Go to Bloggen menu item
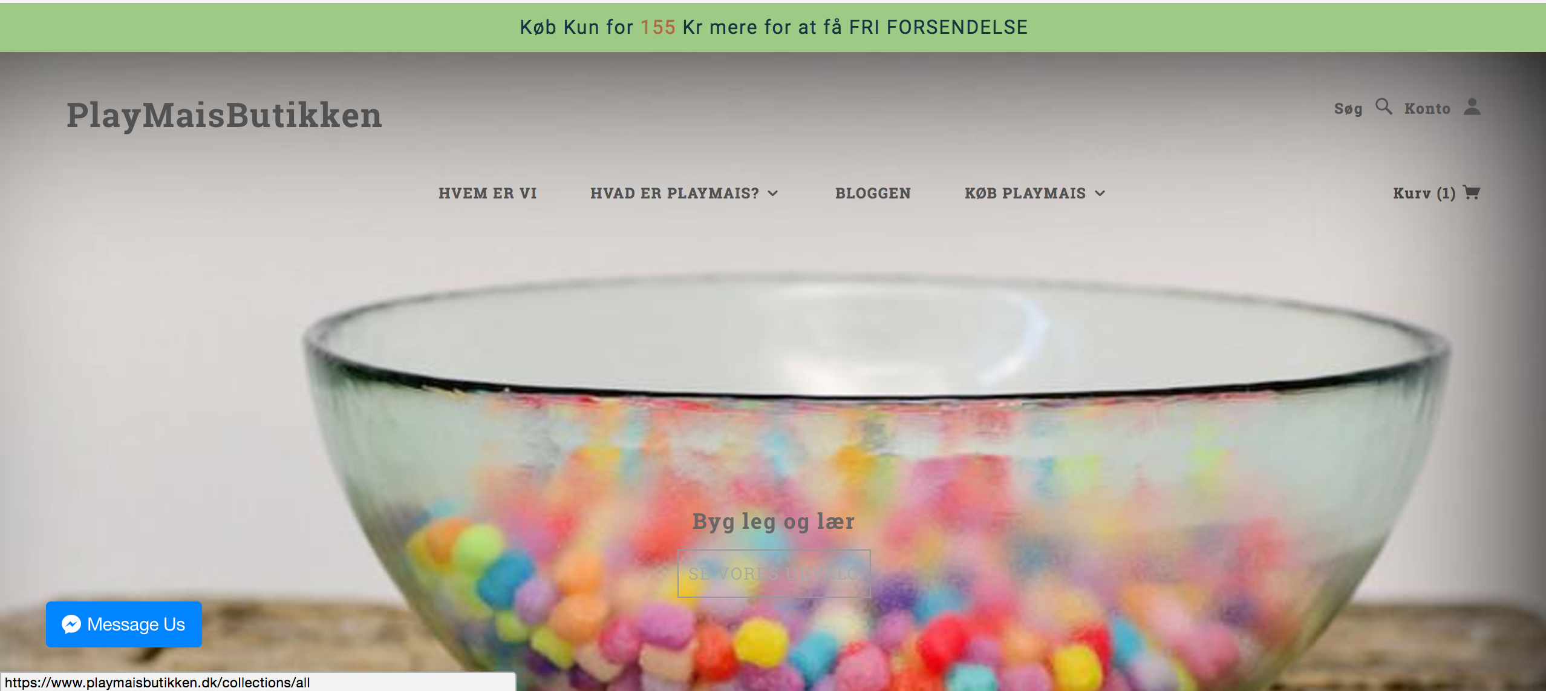The width and height of the screenshot is (1546, 691). pyautogui.click(x=873, y=193)
